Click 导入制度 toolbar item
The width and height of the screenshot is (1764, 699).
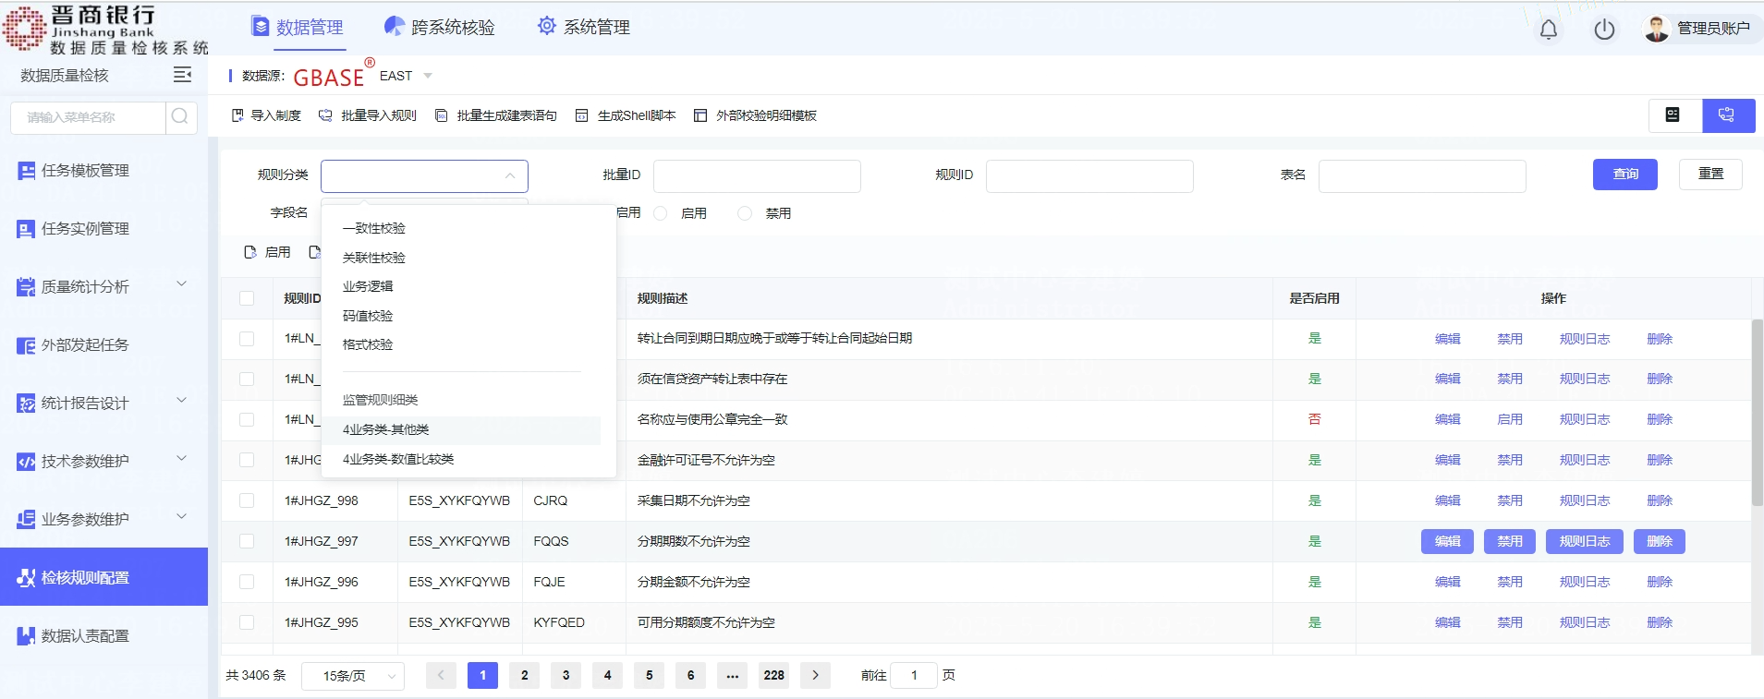click(x=266, y=115)
